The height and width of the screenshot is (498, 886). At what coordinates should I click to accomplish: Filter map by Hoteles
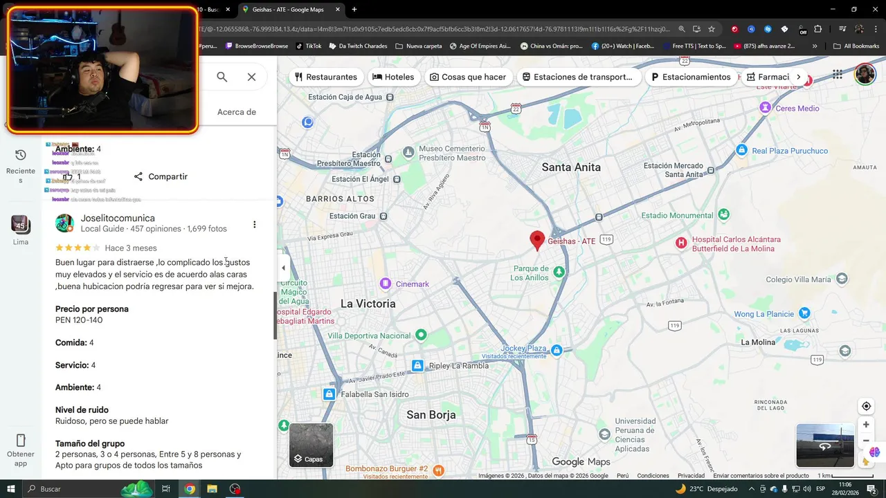[x=393, y=77]
